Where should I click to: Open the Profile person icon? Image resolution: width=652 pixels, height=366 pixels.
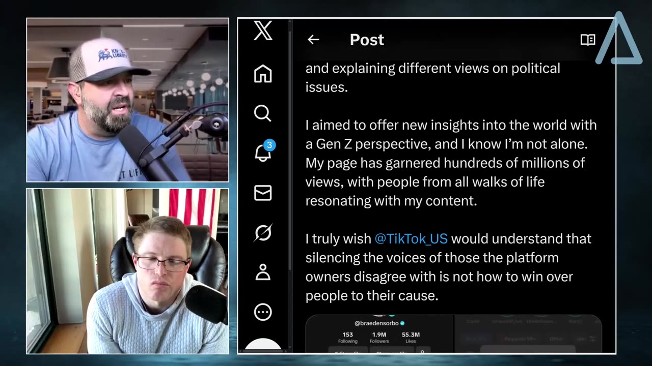(263, 272)
